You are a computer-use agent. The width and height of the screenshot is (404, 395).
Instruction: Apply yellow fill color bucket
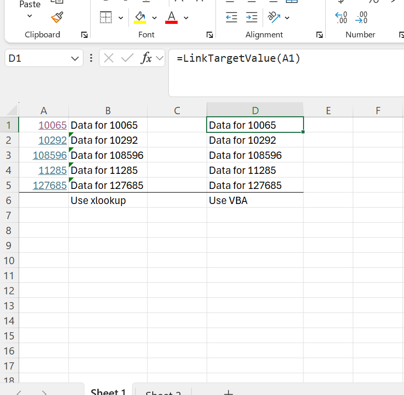140,18
